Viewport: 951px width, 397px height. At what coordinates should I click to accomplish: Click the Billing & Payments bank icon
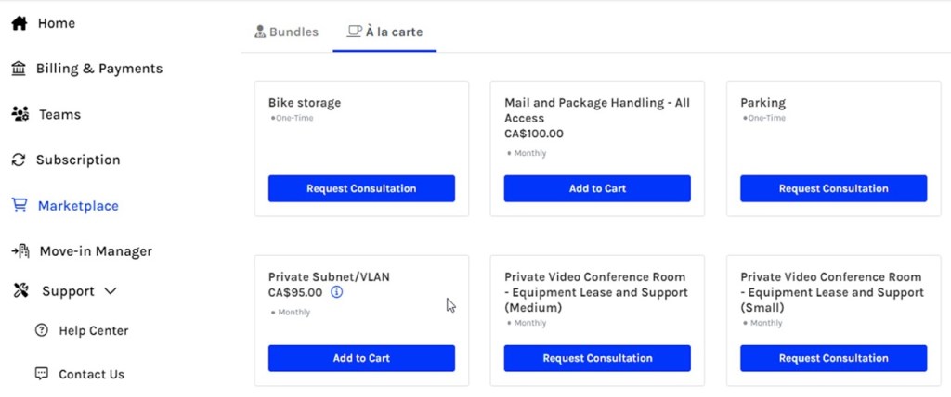pyautogui.click(x=19, y=69)
